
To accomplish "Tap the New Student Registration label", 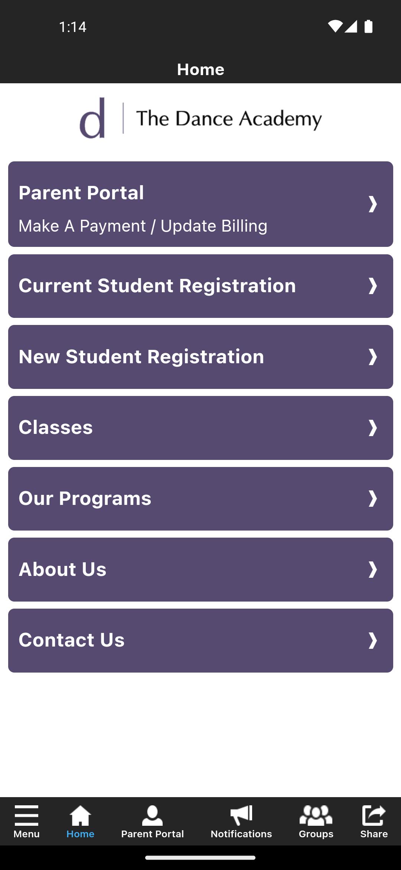I will pos(141,357).
